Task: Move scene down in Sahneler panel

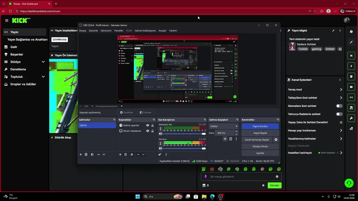Action: click(104, 154)
